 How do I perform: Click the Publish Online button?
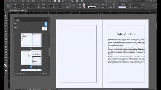(x=111, y=1)
